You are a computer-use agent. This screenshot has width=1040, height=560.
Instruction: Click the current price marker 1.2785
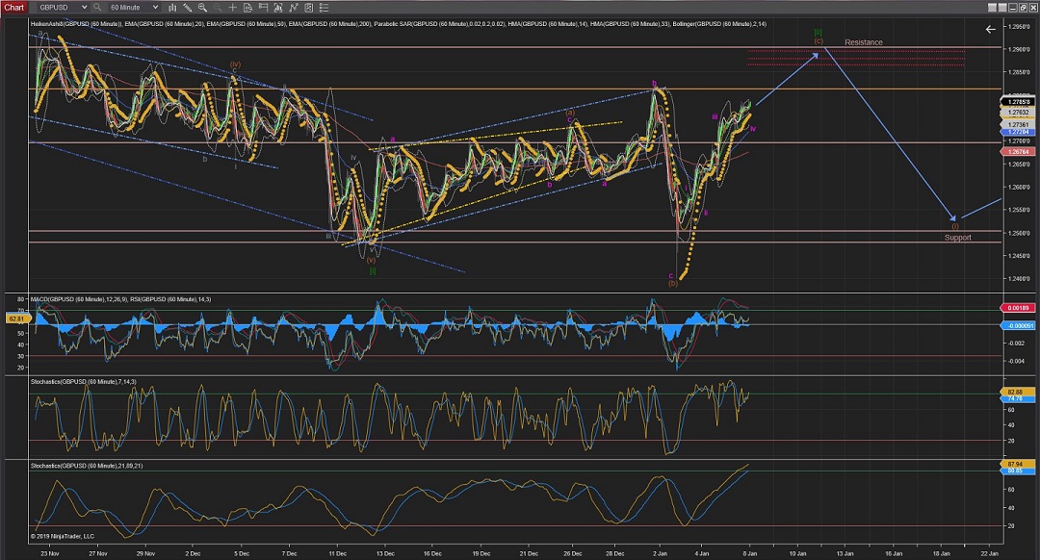[1019, 101]
